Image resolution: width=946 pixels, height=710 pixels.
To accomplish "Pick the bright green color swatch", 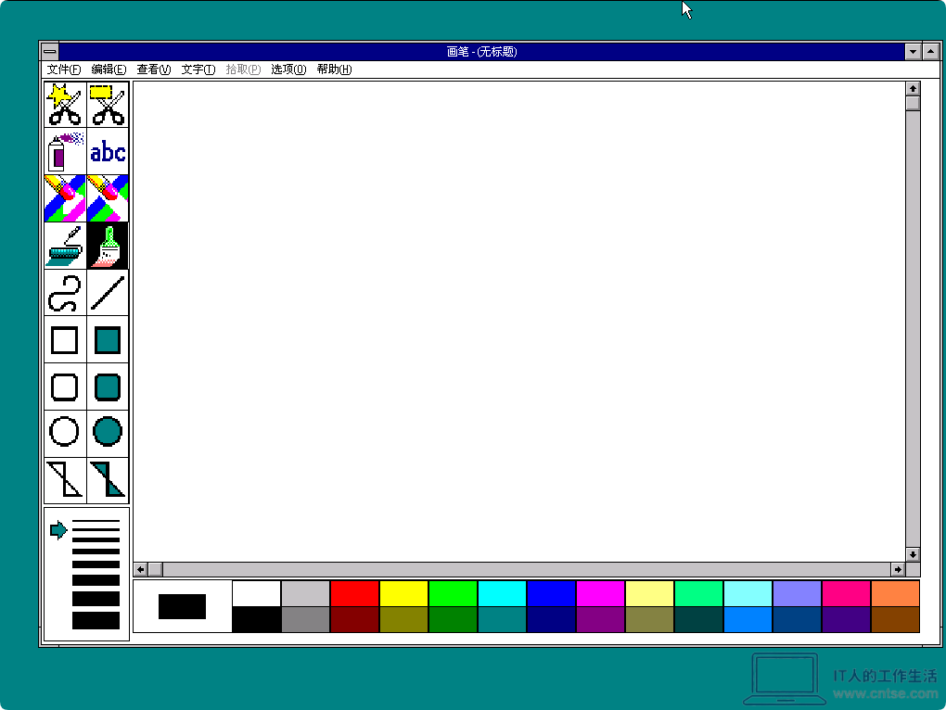I will pos(454,594).
